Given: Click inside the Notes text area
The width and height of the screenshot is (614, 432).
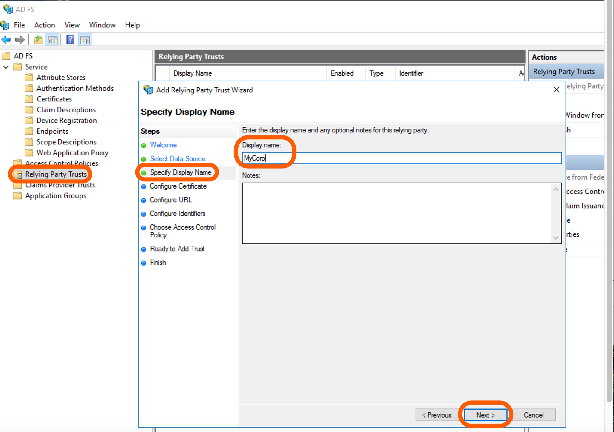Looking at the screenshot, I should coord(398,213).
